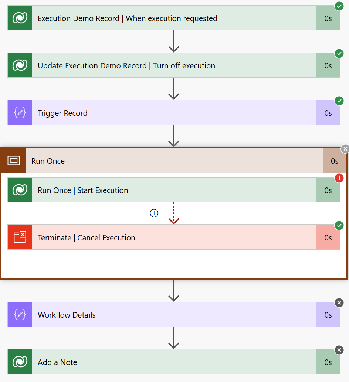Screen dimensions: 349x382
Task: Click the Dataverse icon on Start Execution step
Action: [x=20, y=190]
